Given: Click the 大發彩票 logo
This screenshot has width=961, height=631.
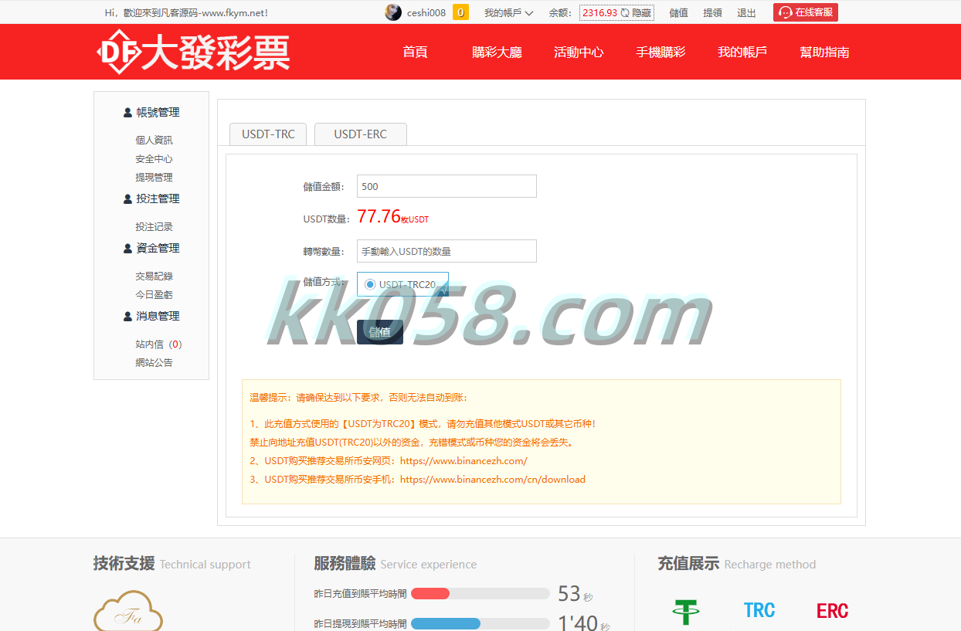Looking at the screenshot, I should [193, 52].
